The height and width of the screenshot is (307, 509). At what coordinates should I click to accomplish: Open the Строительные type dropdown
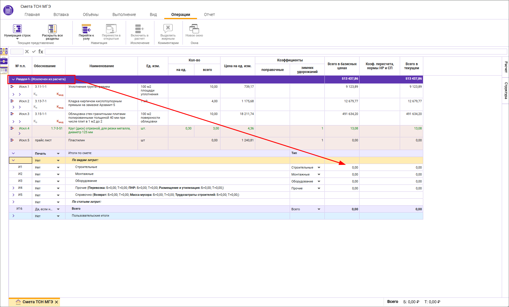click(319, 167)
